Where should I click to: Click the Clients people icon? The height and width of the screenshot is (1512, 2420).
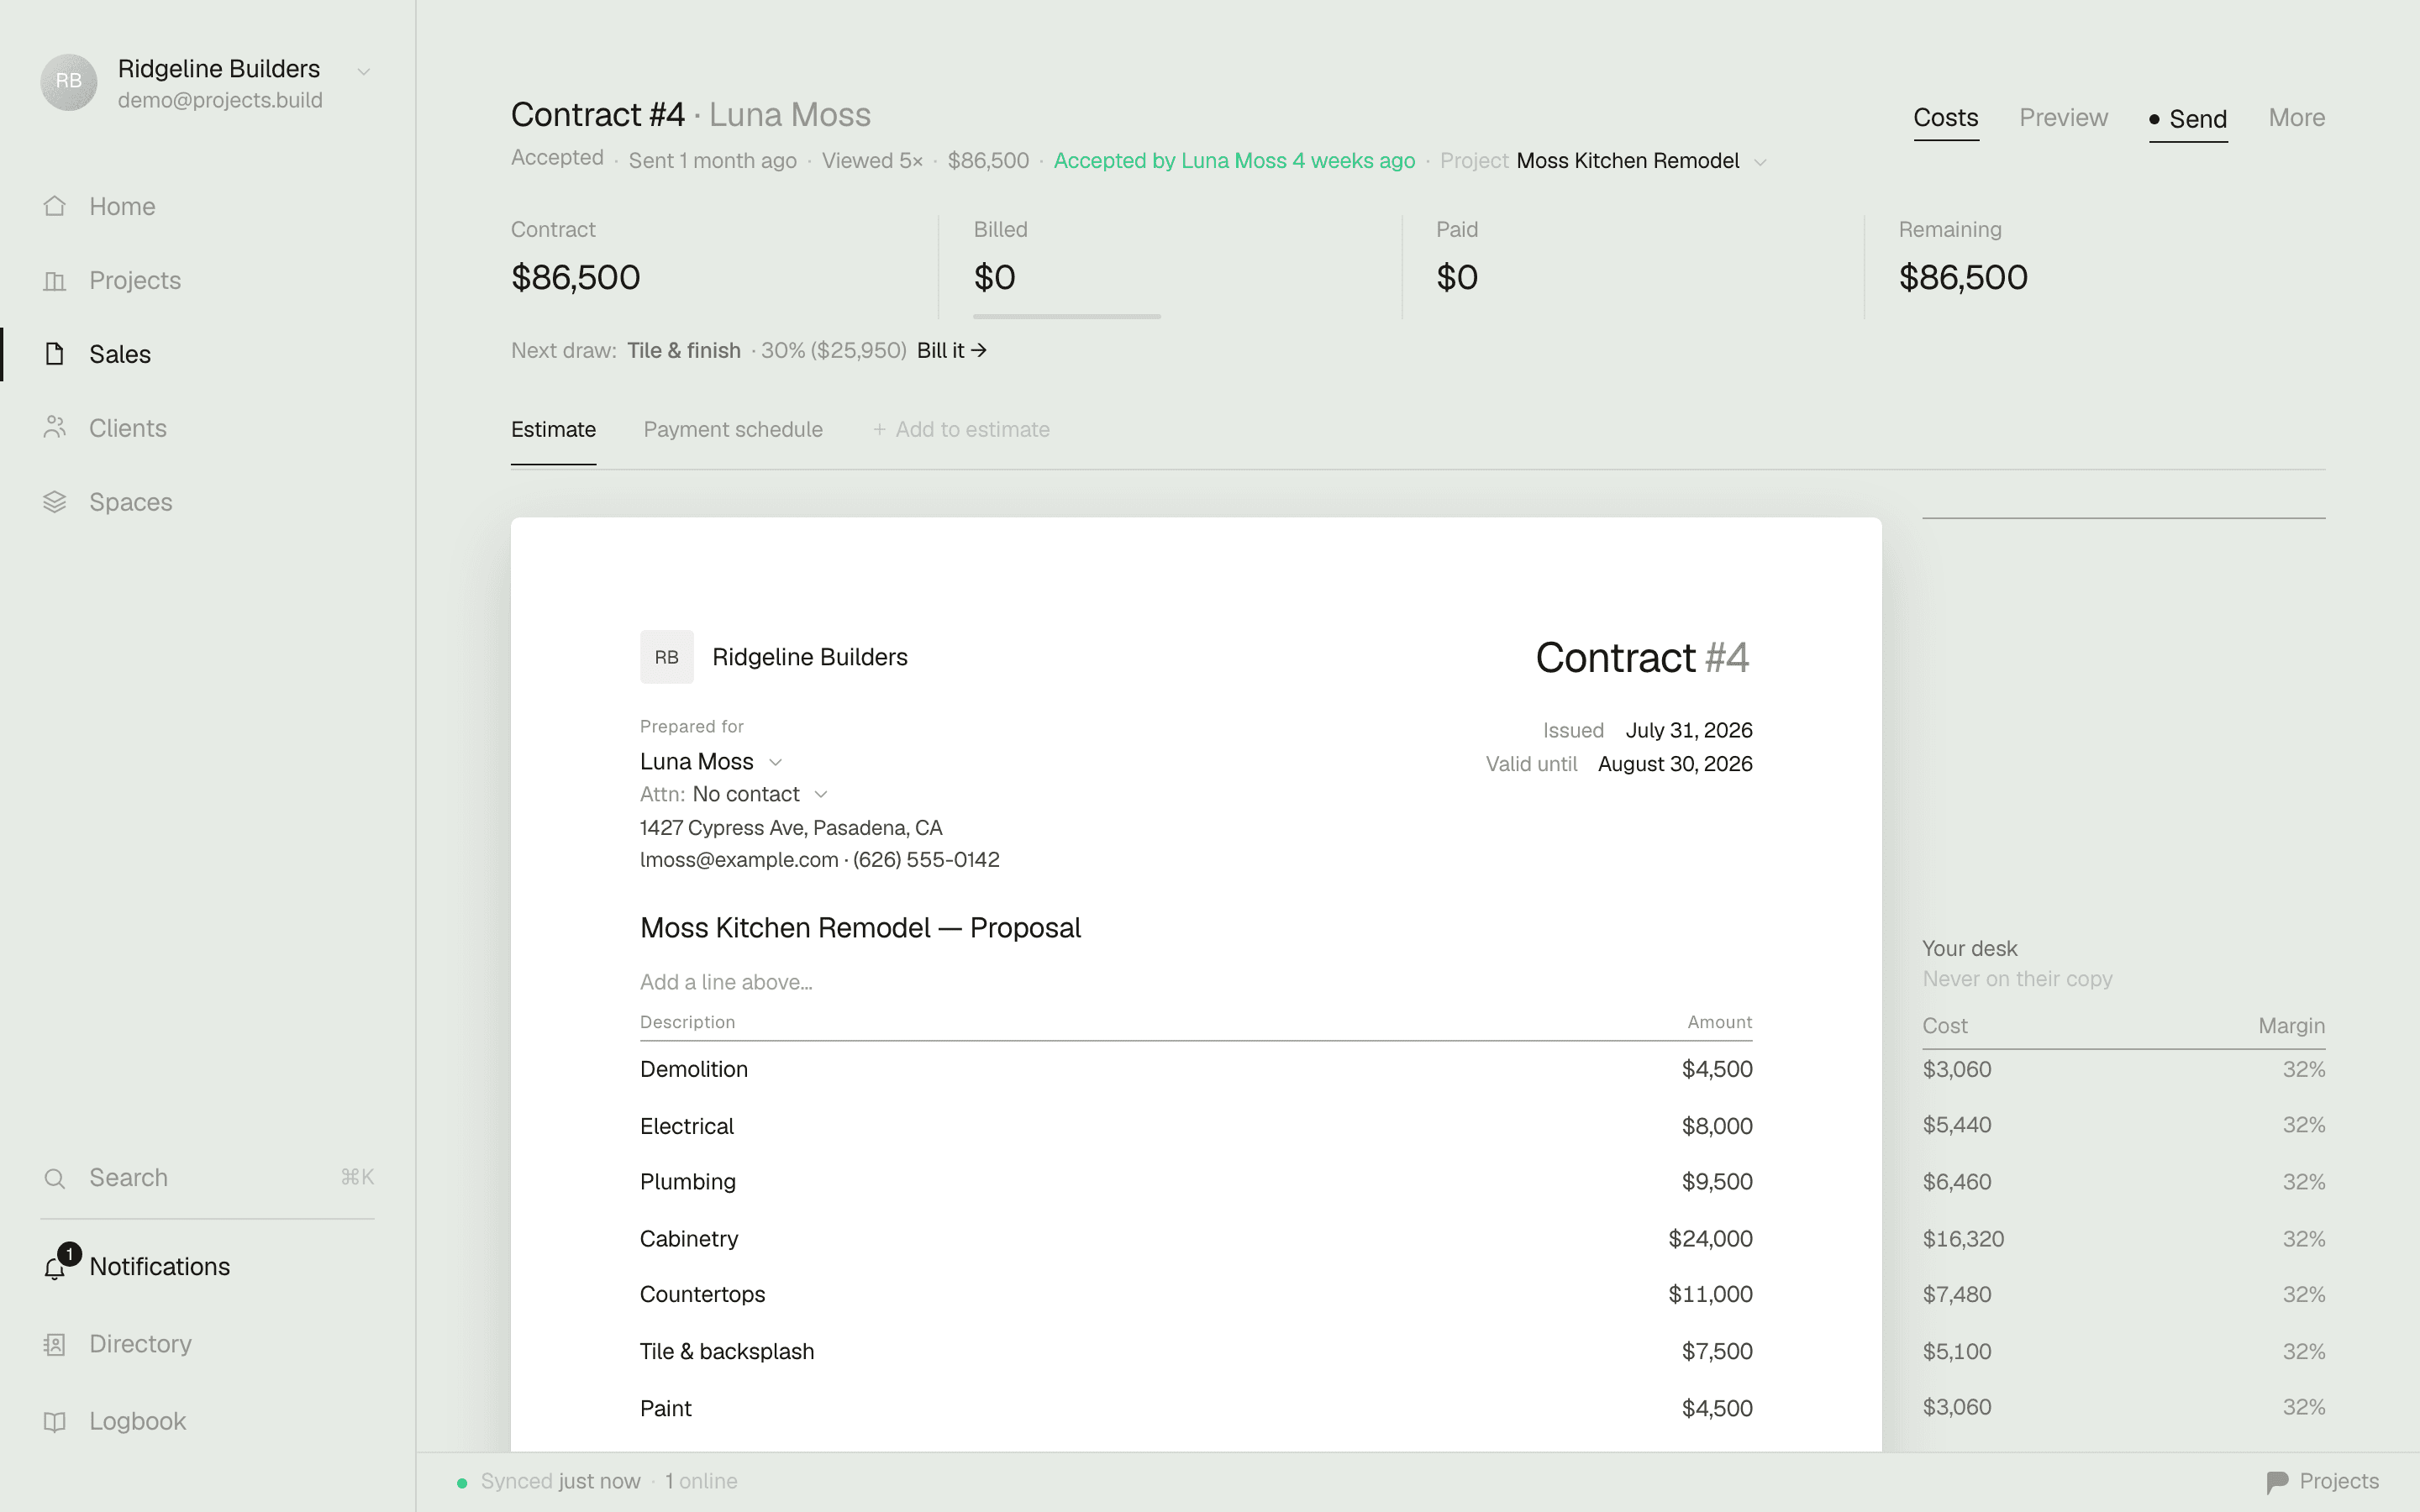pos(55,428)
